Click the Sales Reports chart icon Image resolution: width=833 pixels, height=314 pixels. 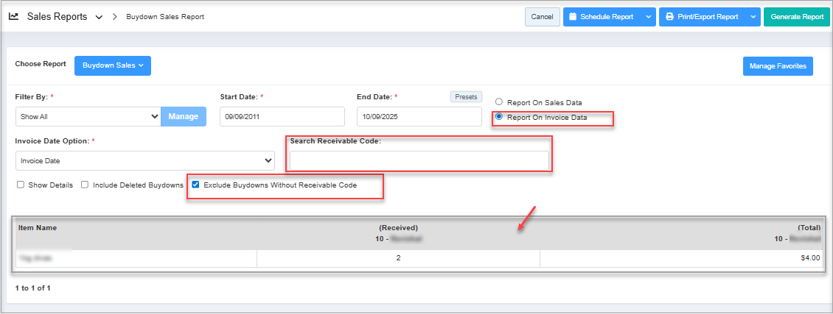tap(14, 16)
